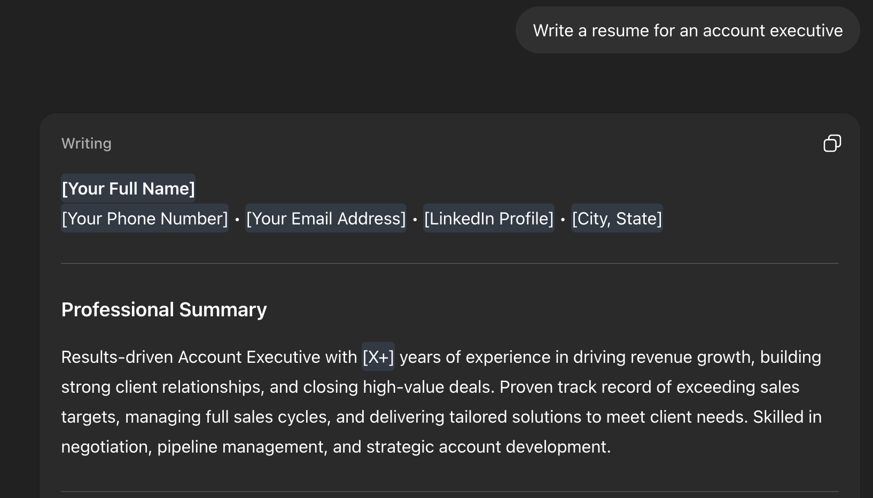The image size is (873, 498).
Task: Click the Professional Summary heading
Action: coord(164,310)
